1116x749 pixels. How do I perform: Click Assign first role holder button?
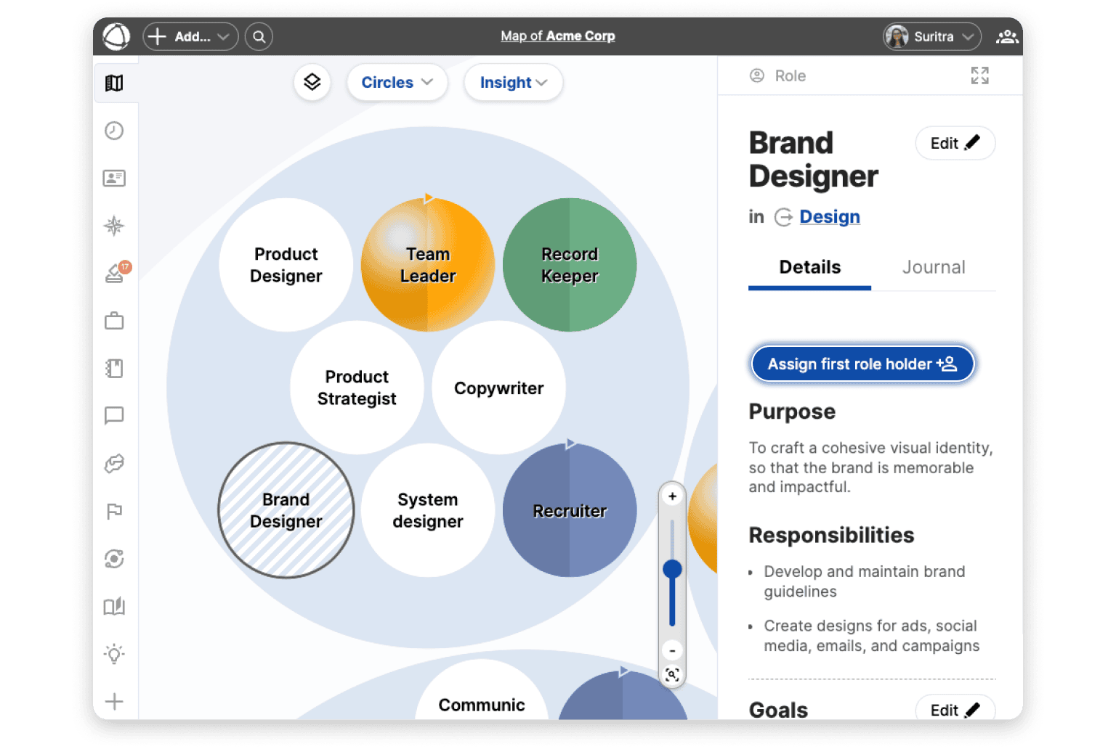point(862,364)
